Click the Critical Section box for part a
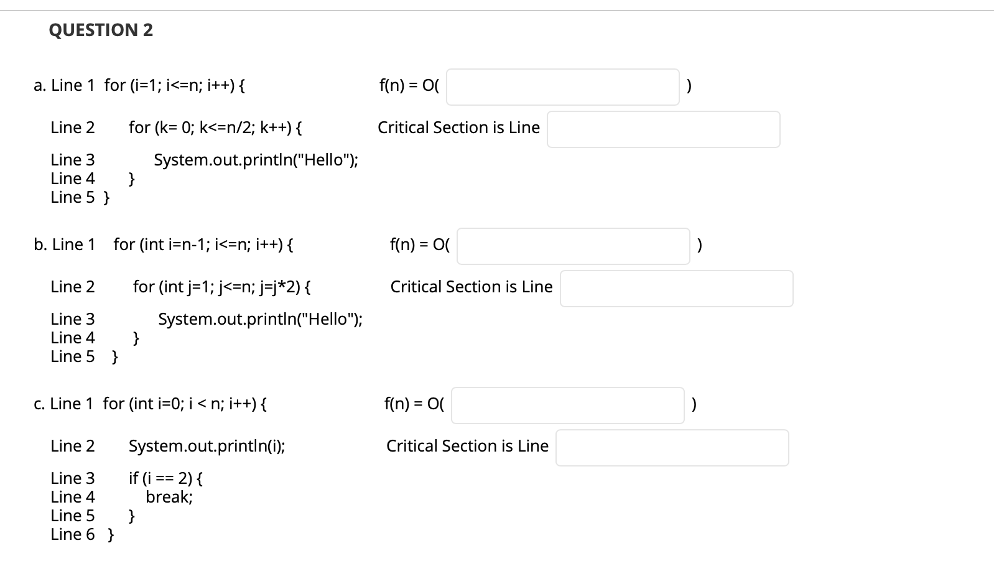The image size is (994, 571). point(662,129)
